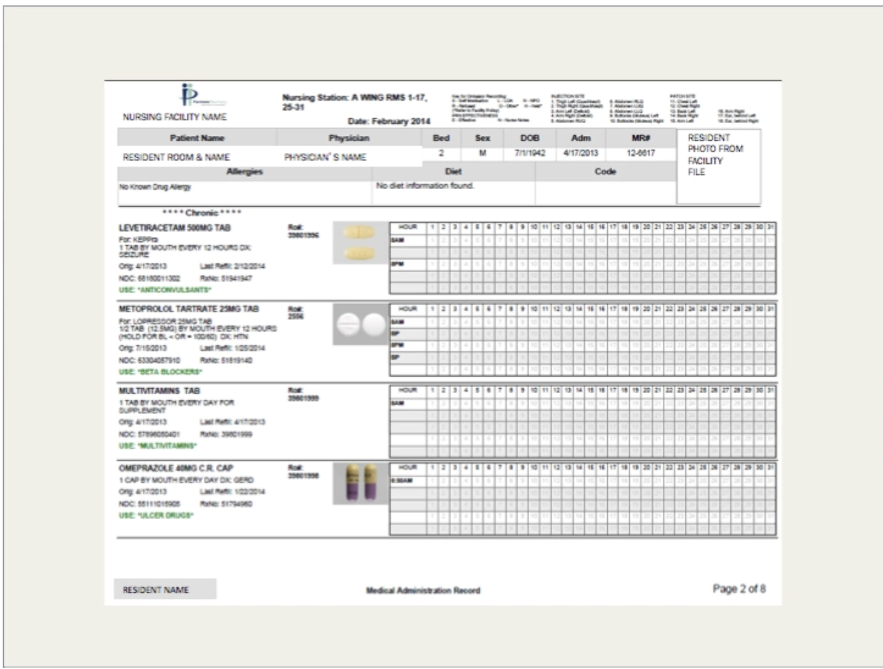Image resolution: width=883 pixels, height=669 pixels.
Task: Select the OMEPRAZOLE 40MG C.R. CAP heading
Action: click(x=176, y=468)
